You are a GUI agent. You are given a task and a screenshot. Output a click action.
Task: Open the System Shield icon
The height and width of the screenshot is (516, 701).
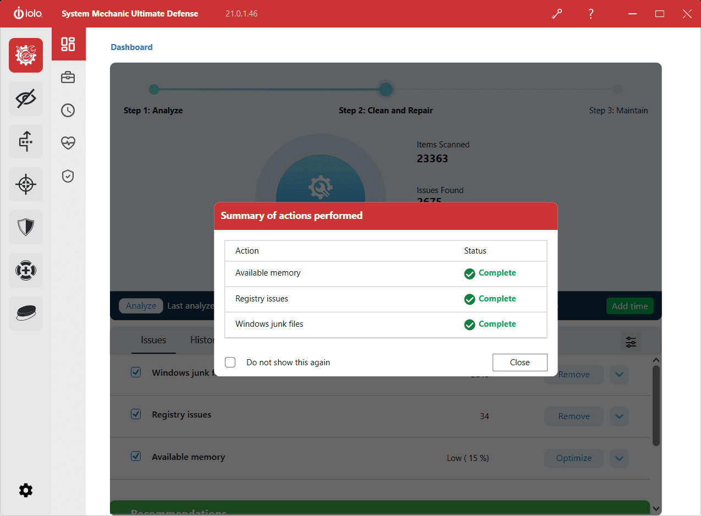[x=26, y=227]
